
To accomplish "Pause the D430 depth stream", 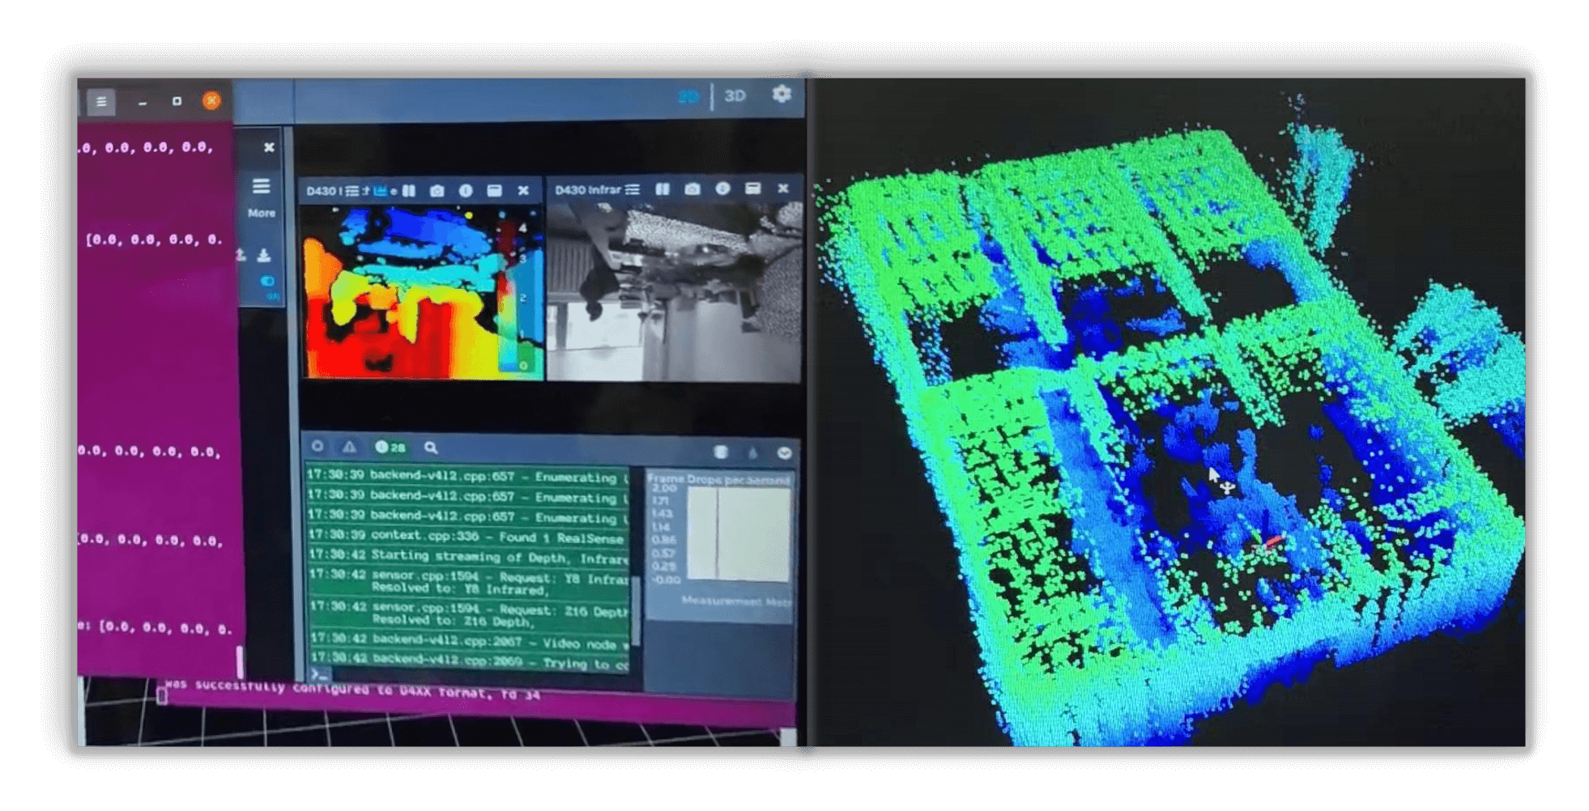I will (x=409, y=191).
